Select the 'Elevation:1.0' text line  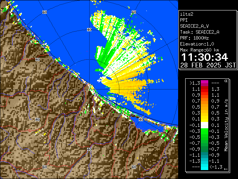tap(197, 44)
